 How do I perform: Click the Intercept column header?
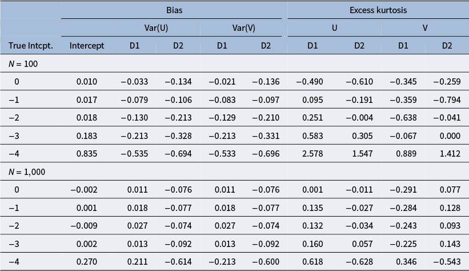click(x=87, y=46)
